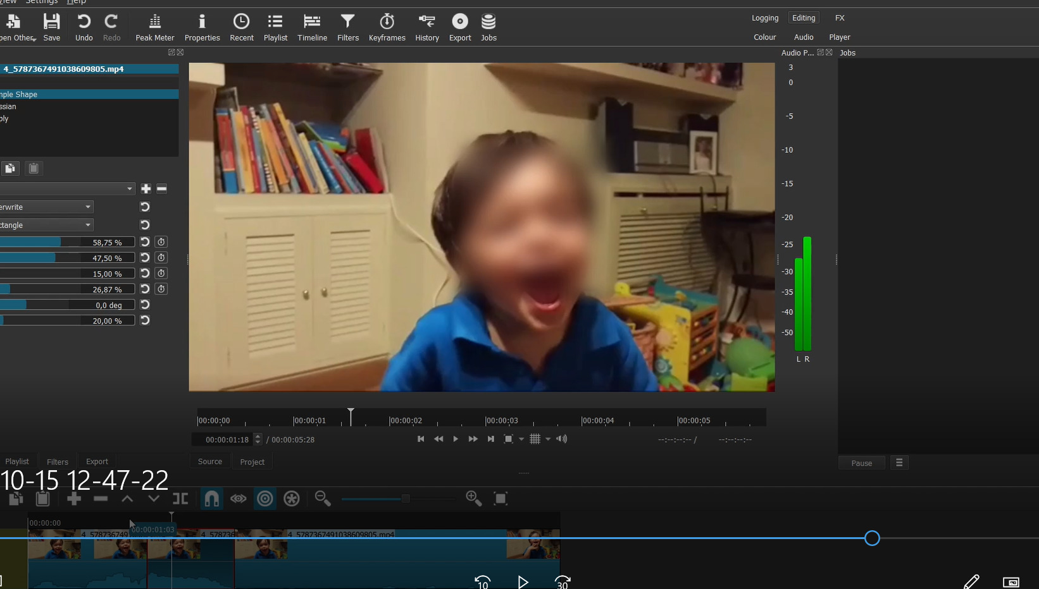Open the Keyframes panel from toolbar
The height and width of the screenshot is (589, 1039).
(387, 28)
